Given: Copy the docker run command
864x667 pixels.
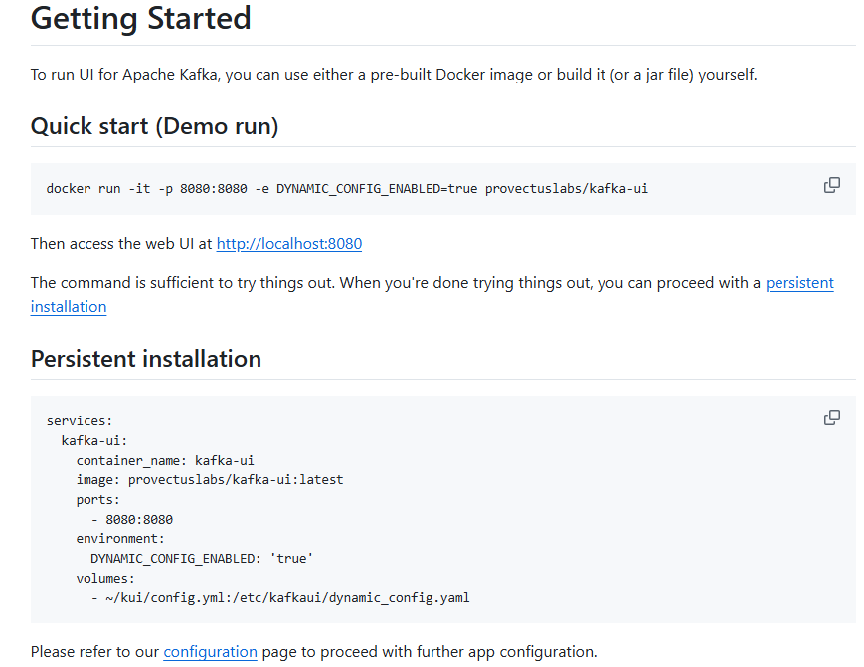Looking at the screenshot, I should [x=831, y=185].
